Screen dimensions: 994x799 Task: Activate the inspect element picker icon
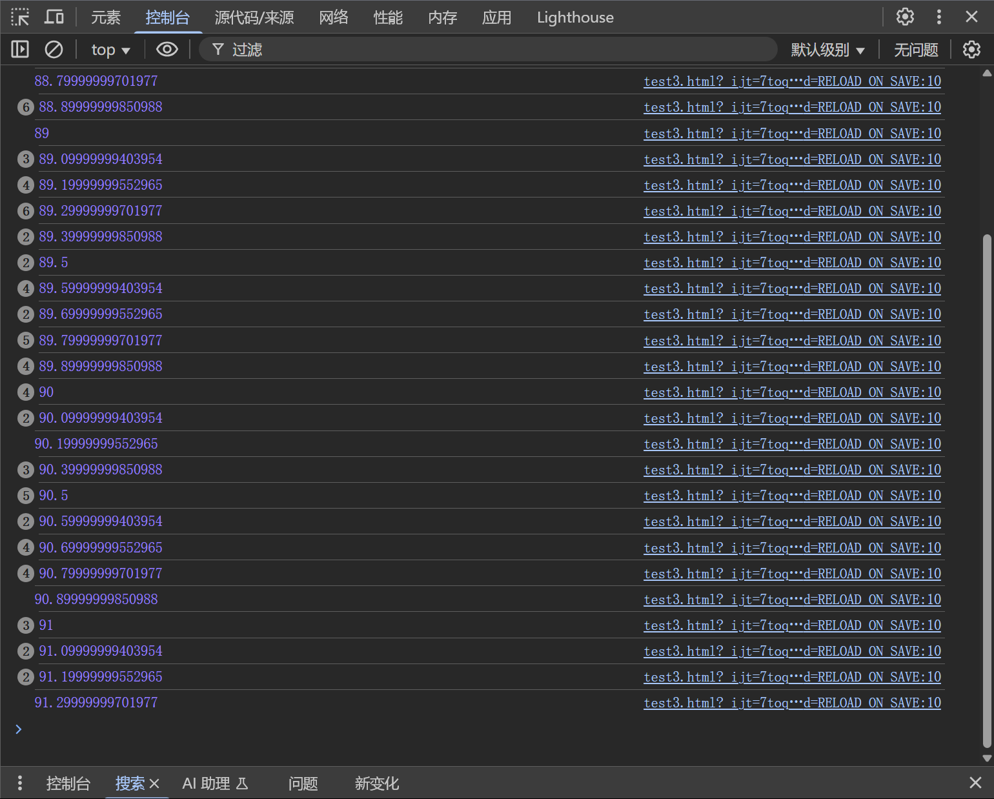[x=20, y=17]
